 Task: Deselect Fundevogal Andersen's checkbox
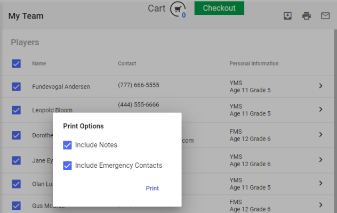click(17, 86)
